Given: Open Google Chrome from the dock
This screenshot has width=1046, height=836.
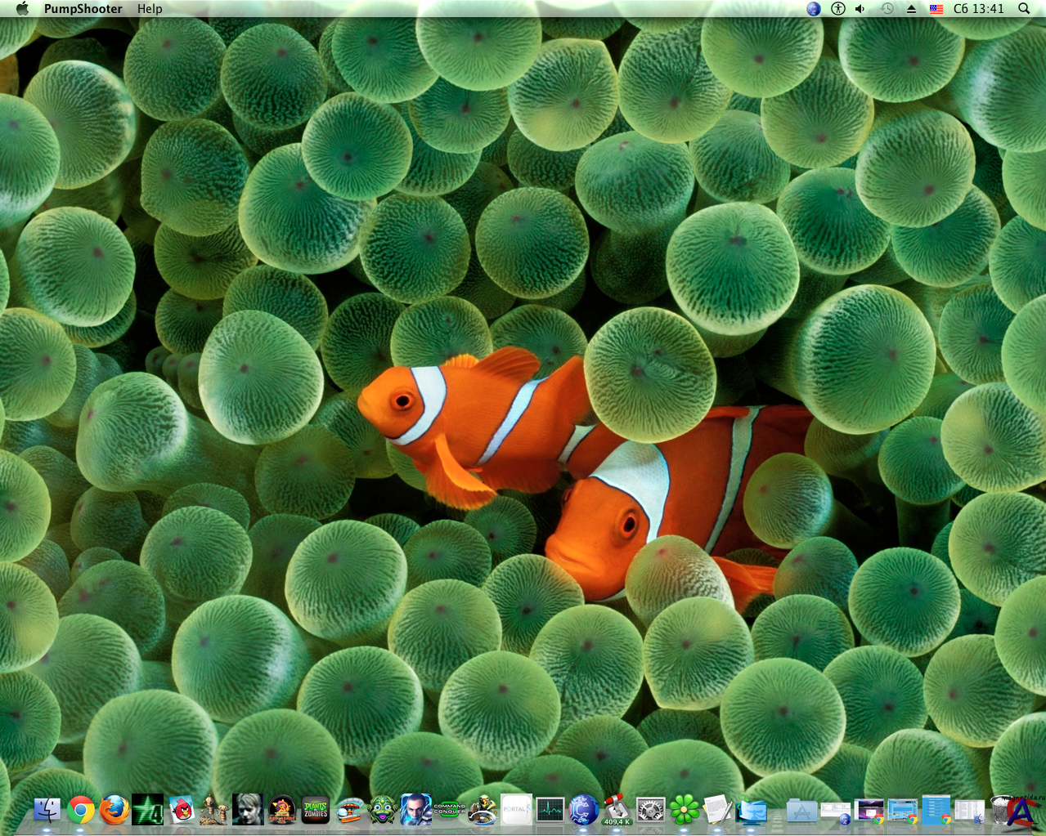Looking at the screenshot, I should tap(81, 810).
